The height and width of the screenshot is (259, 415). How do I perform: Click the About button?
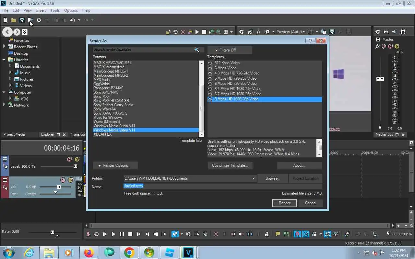coord(299,165)
